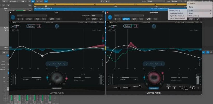Select EQ band point 2 in Beat plugin

click(x=42, y=56)
